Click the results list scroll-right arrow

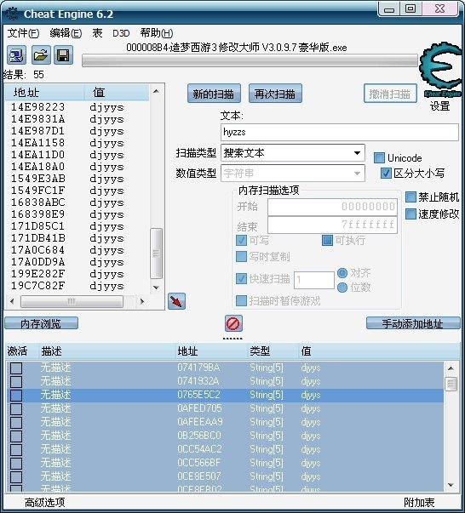click(142, 301)
